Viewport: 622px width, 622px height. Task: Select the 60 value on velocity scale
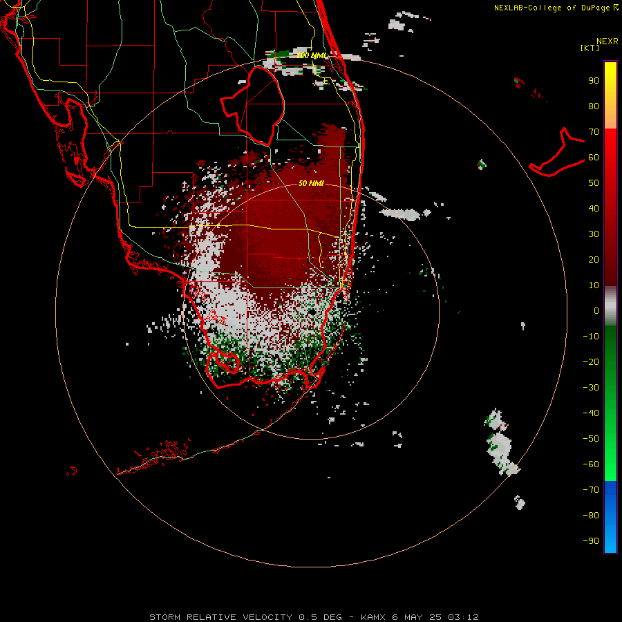(x=594, y=158)
